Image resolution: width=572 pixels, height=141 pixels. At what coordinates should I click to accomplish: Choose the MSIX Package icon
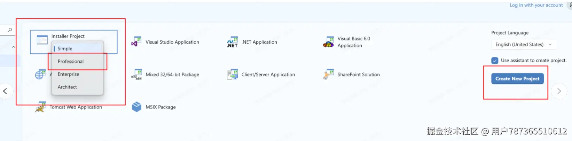click(136, 107)
